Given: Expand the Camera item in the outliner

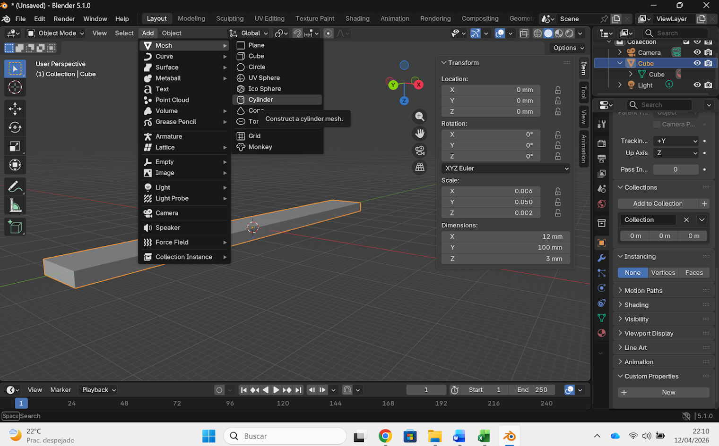Looking at the screenshot, I should pyautogui.click(x=620, y=52).
